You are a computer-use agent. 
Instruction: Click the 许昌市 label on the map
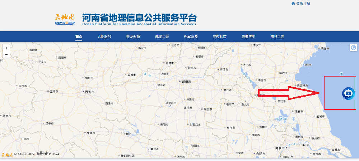(190, 99)
